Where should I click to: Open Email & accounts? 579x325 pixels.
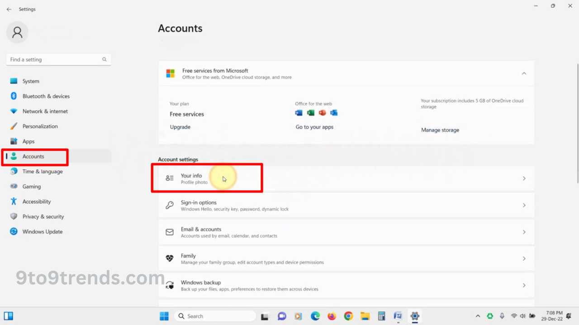[x=346, y=232]
